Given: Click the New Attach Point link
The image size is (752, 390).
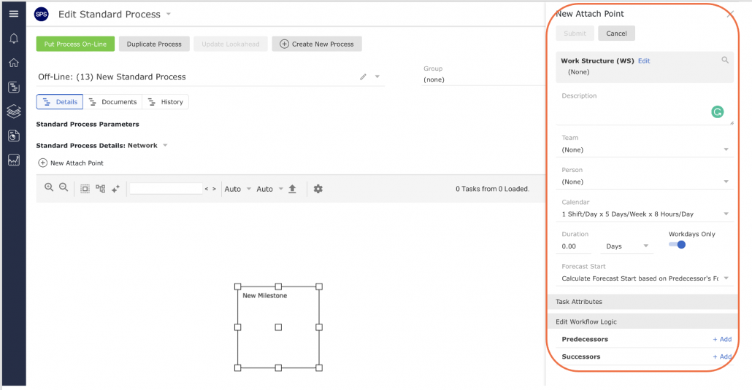Looking at the screenshot, I should (77, 163).
